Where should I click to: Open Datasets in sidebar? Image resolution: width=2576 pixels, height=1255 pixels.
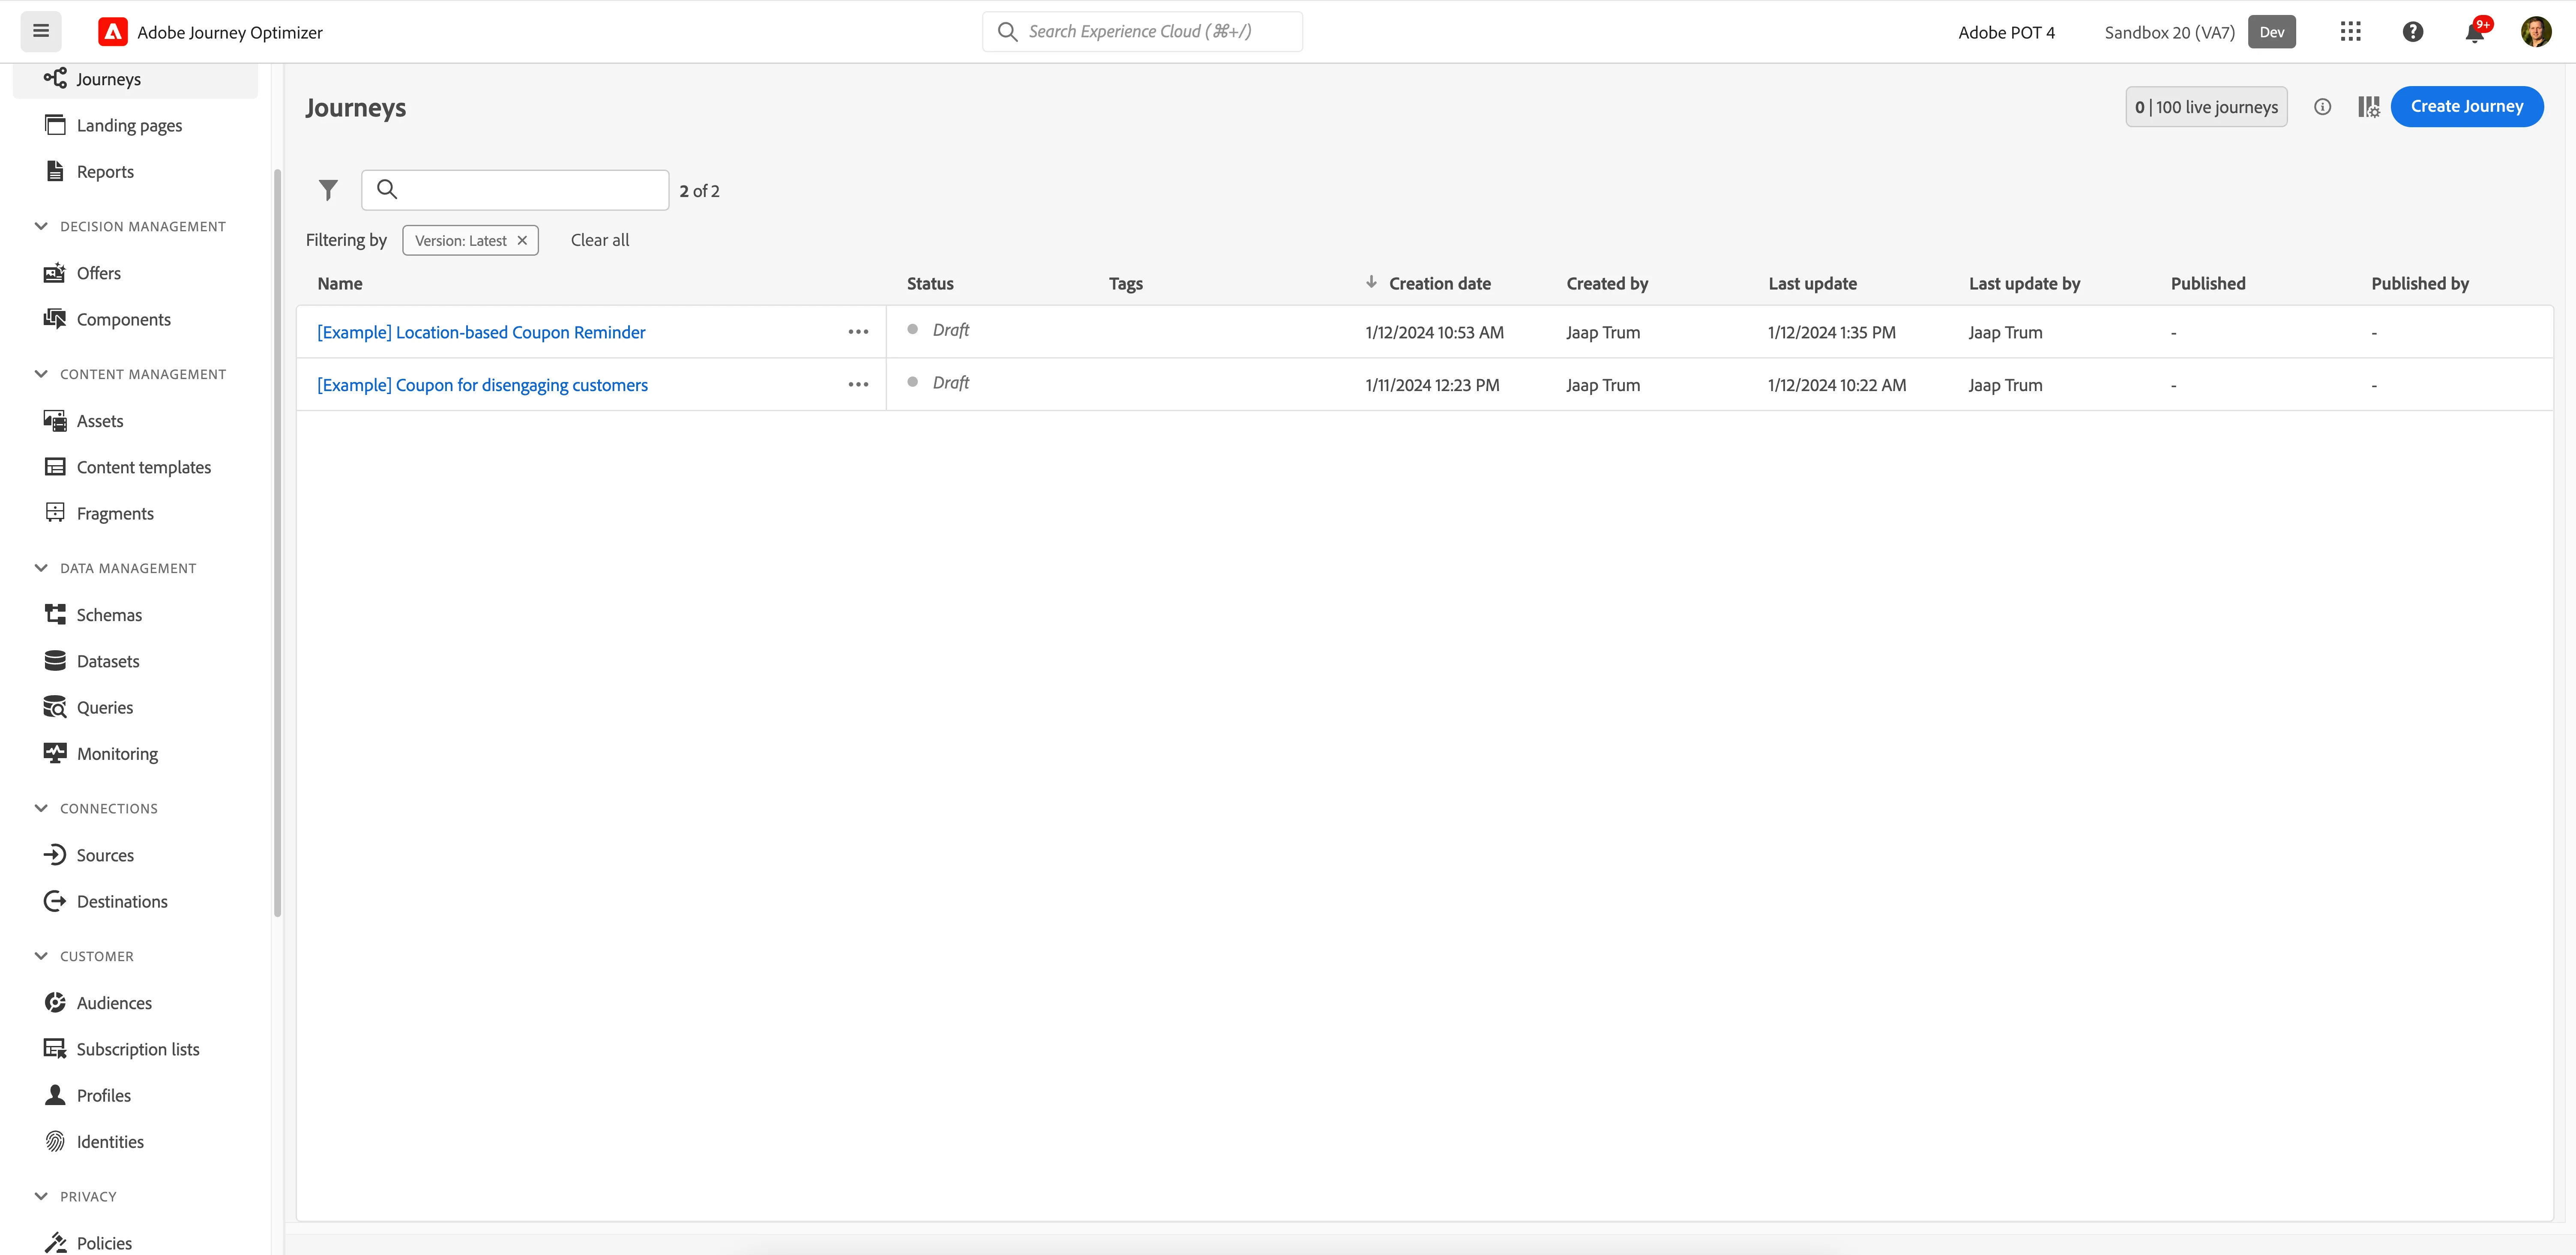pos(108,661)
